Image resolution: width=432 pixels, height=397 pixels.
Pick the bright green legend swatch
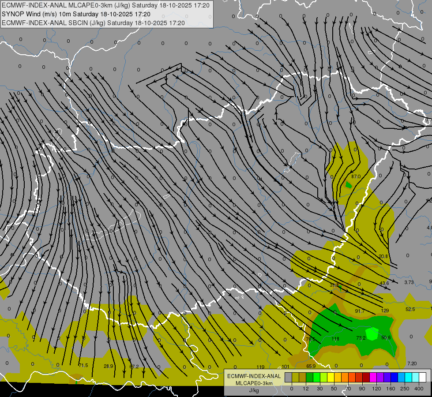point(317,377)
